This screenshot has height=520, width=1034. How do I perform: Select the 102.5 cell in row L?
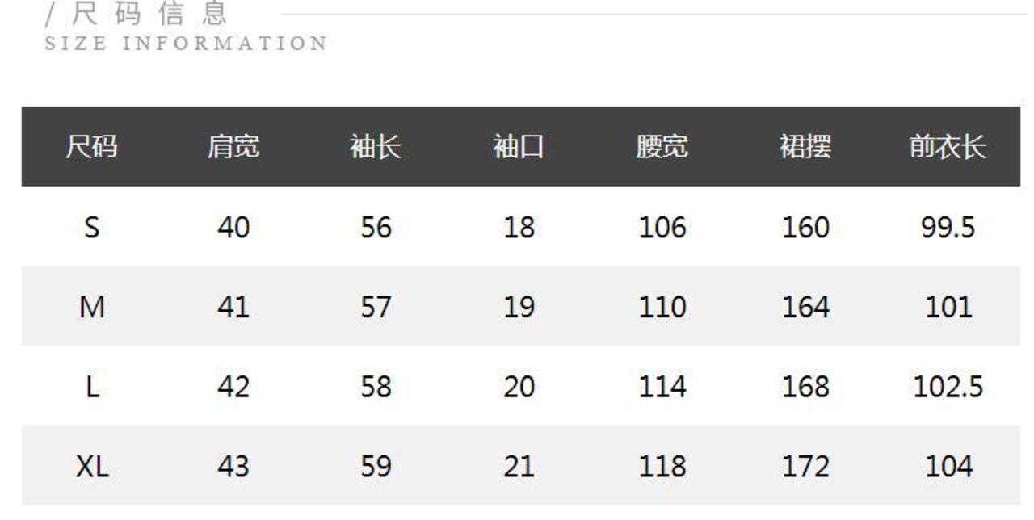[x=948, y=388]
